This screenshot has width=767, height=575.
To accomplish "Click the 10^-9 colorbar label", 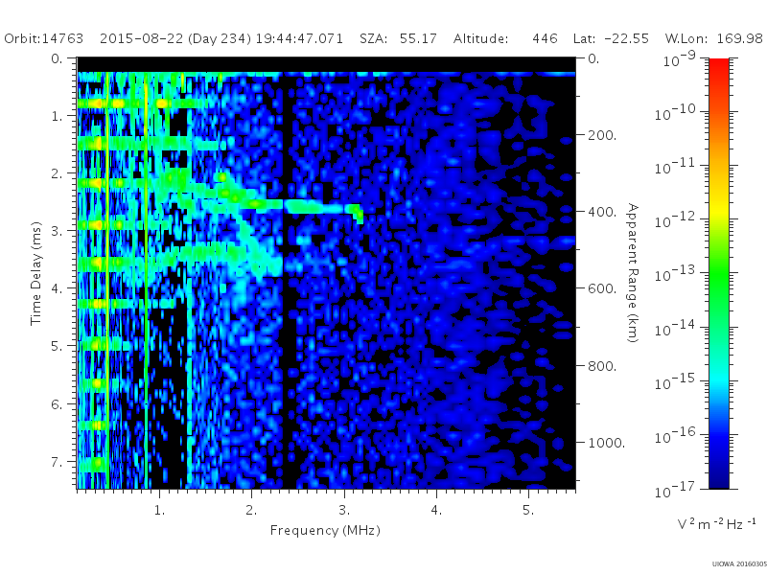I will [x=680, y=58].
